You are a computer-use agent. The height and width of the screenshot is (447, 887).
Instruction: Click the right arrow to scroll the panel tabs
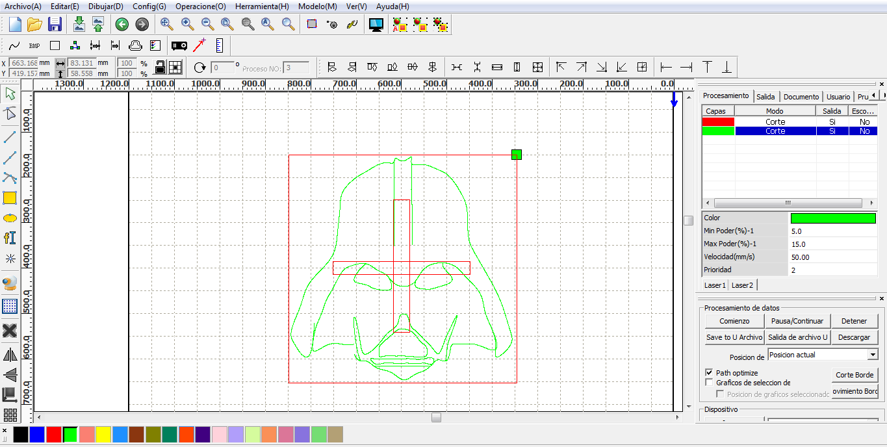click(882, 96)
